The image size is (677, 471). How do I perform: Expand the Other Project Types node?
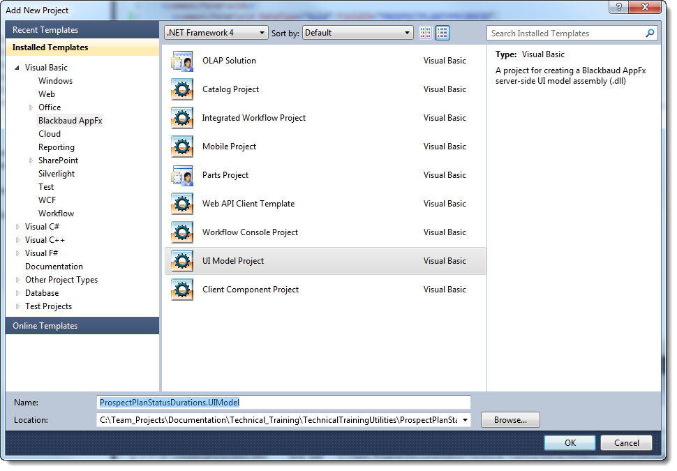pyautogui.click(x=17, y=281)
